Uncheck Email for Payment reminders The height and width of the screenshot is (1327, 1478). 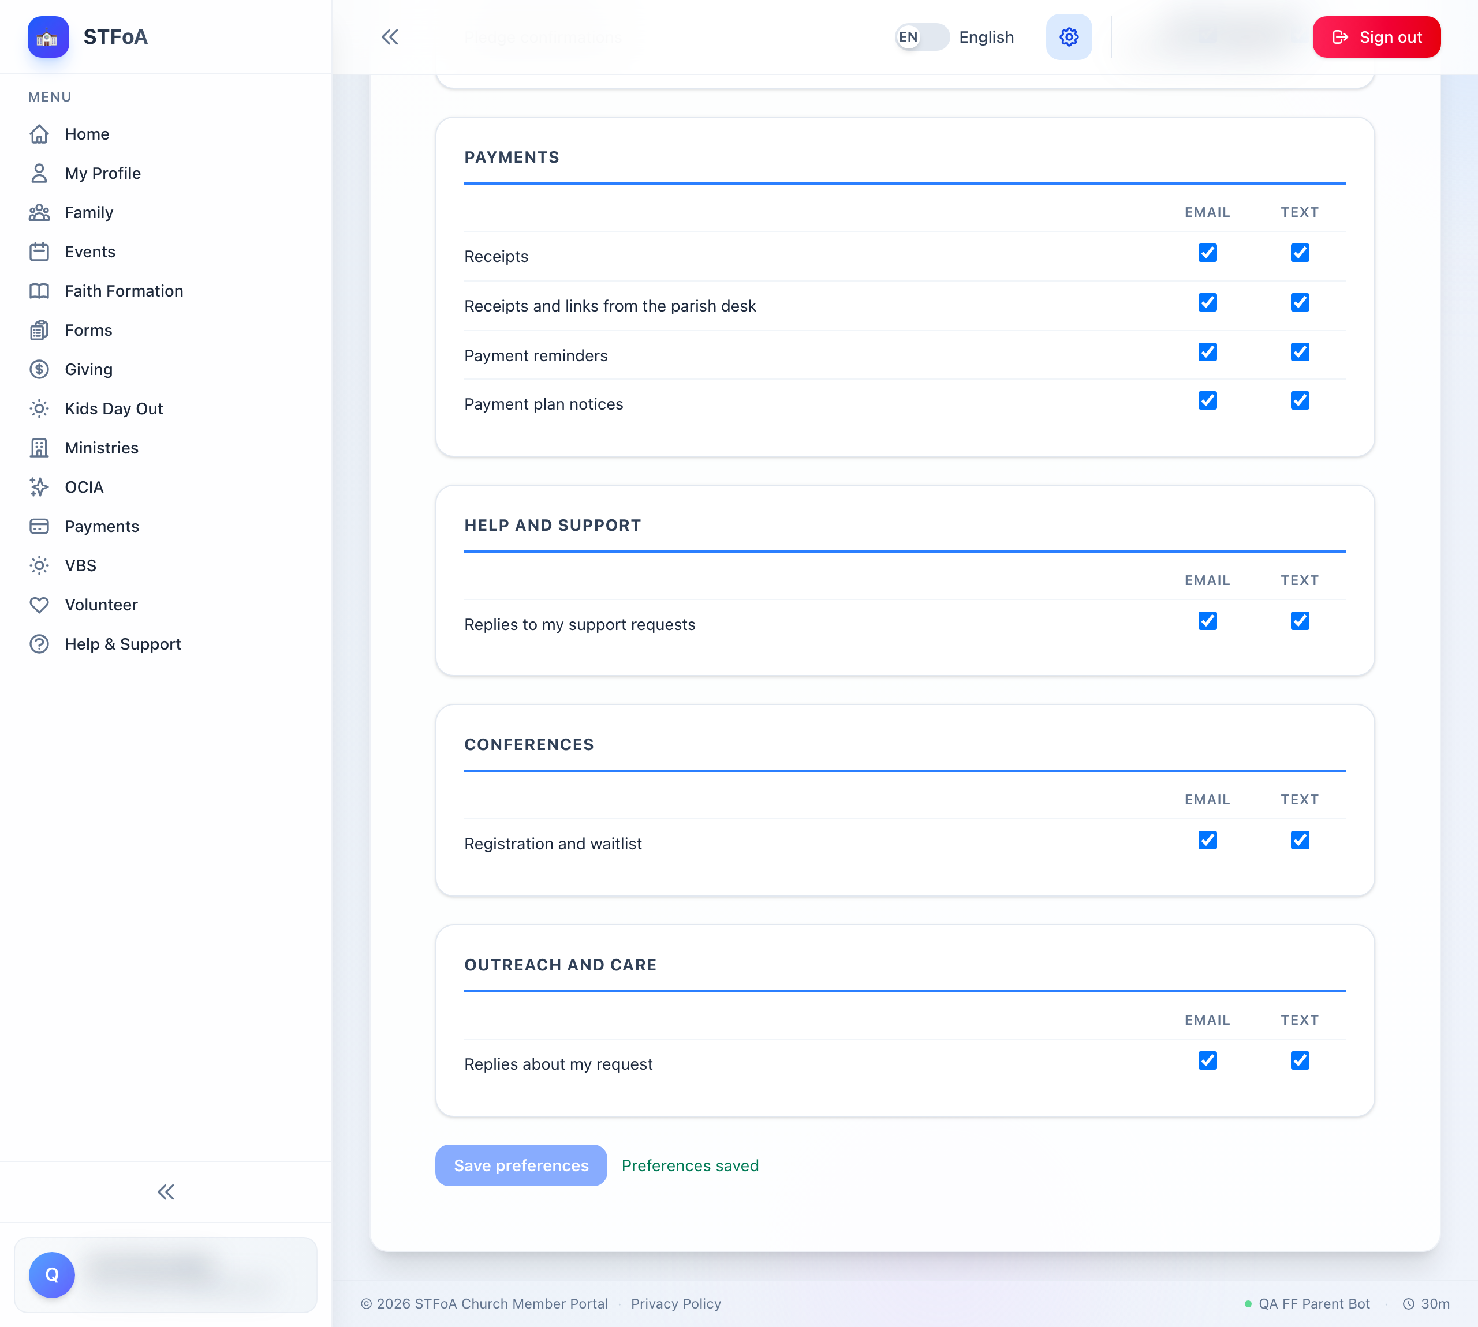[1207, 352]
